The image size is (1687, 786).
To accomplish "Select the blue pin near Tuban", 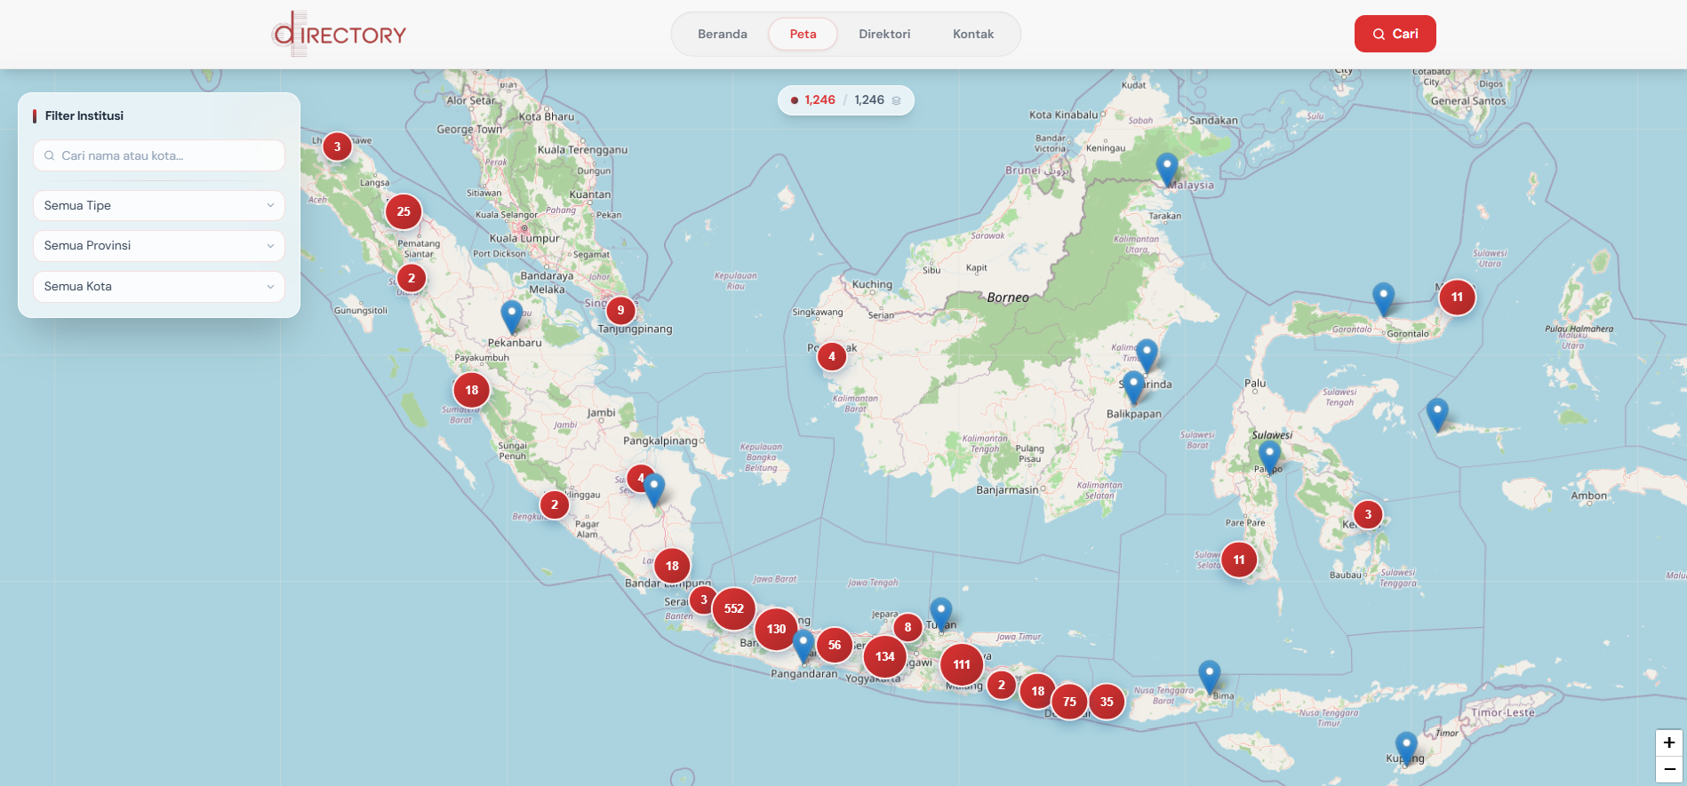I will (941, 615).
